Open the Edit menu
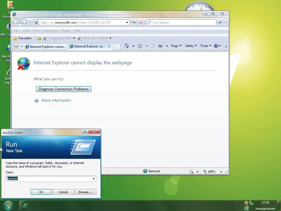The image size is (281, 211). [26, 30]
